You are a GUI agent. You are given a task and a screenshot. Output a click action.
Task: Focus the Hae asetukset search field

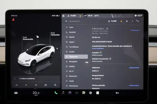74,21
